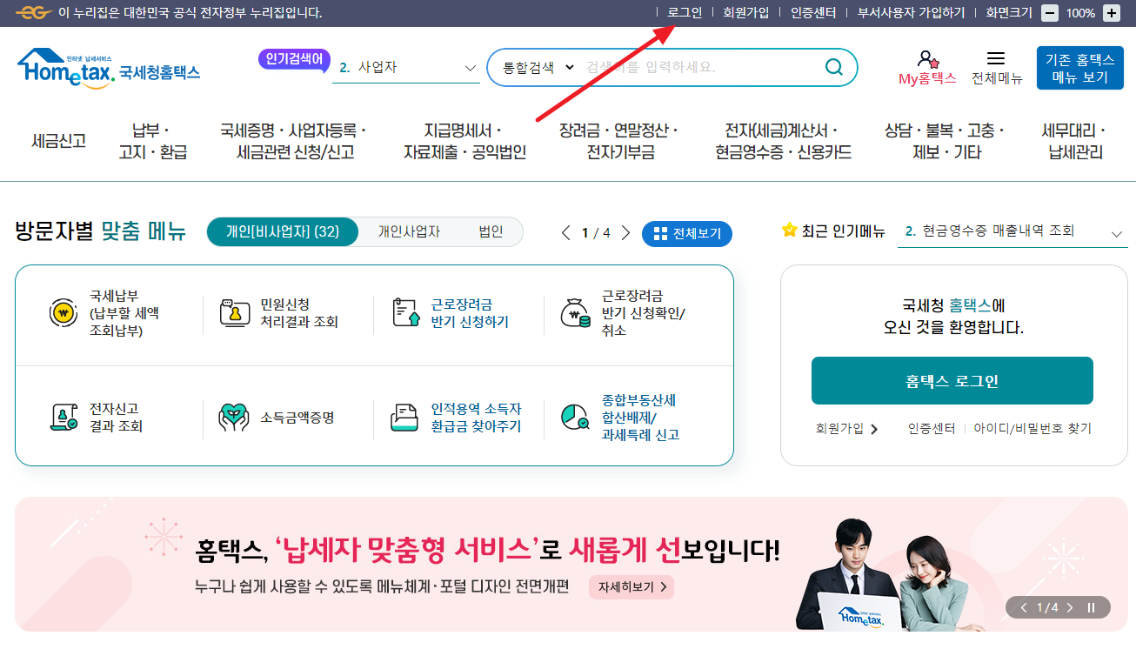Click 근로장려금 반기 신청하기 text
The image size is (1136, 649).
tap(470, 313)
